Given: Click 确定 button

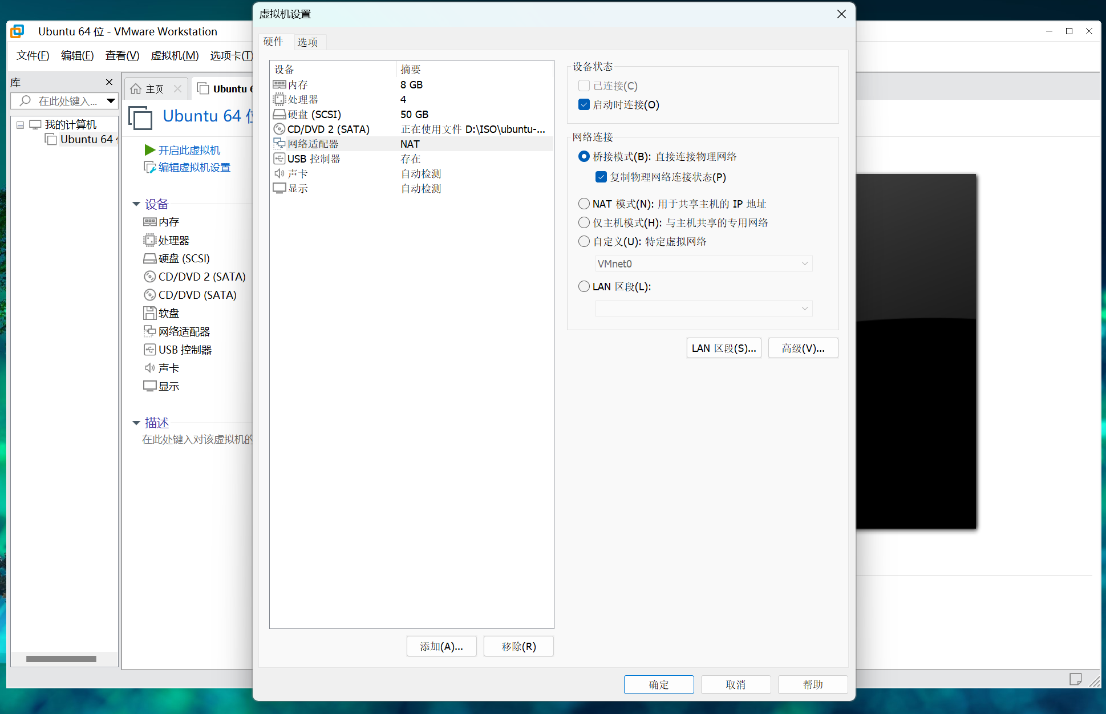Looking at the screenshot, I should [659, 684].
